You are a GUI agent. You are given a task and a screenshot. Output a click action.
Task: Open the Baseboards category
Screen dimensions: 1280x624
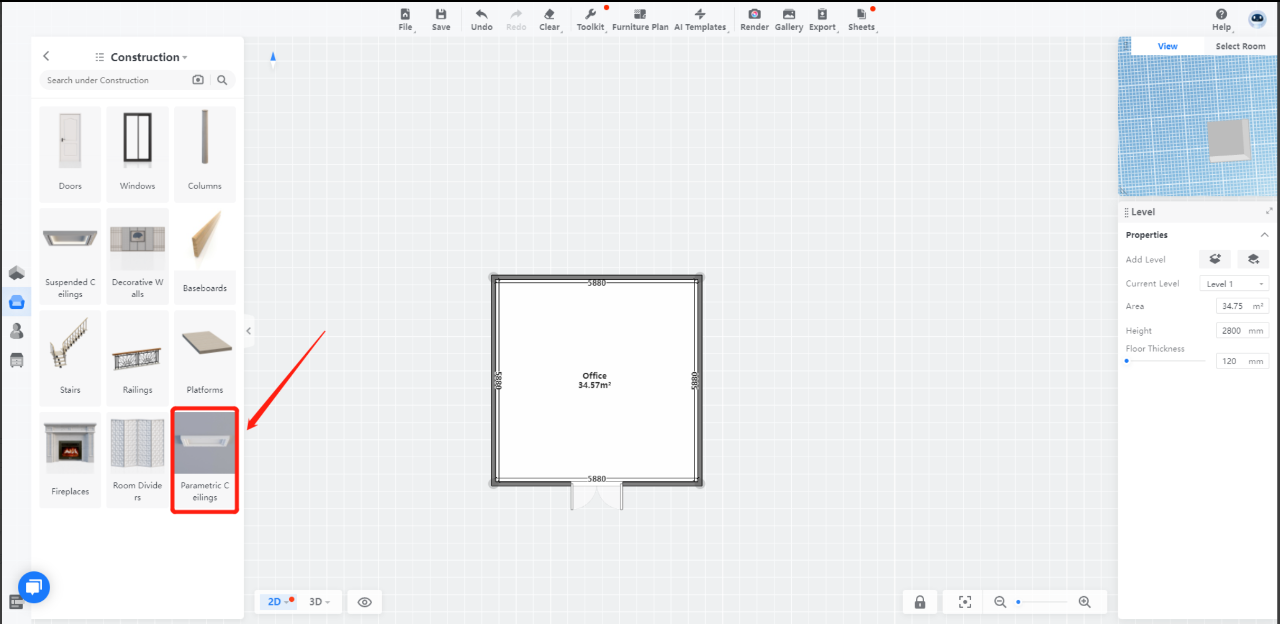pos(205,256)
